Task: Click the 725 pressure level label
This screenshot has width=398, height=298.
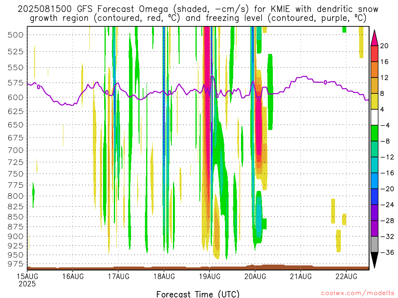Action: click(16, 162)
